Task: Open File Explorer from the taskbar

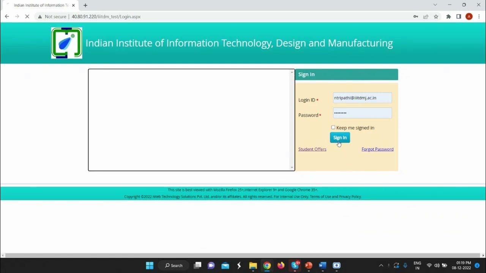Action: (253, 265)
